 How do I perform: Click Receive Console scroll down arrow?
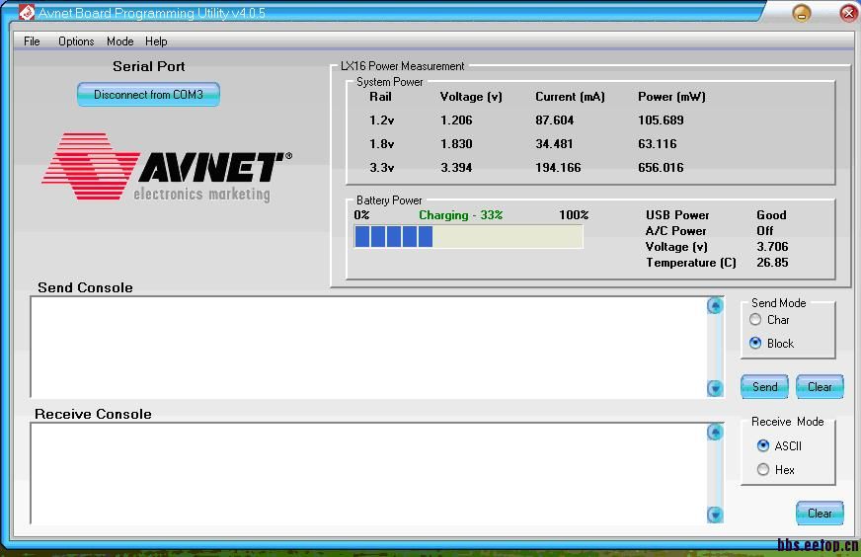tap(715, 515)
